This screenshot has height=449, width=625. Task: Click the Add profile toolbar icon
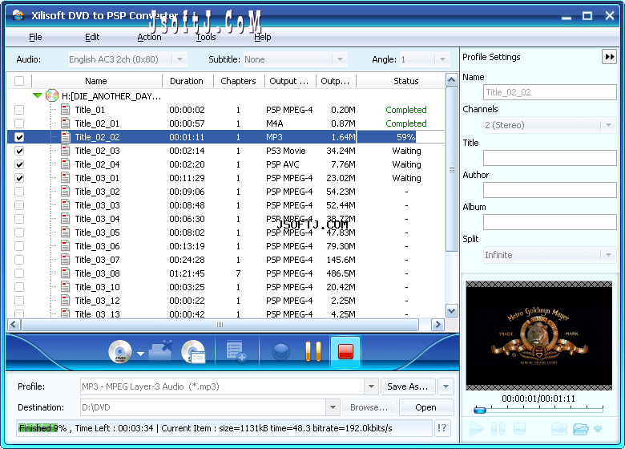click(x=236, y=352)
